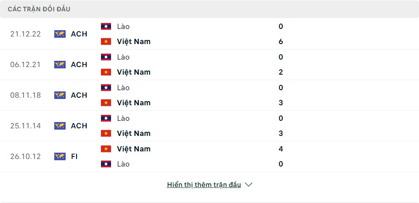Open the Việt Nam team in the 08.11.18 match

pos(133,103)
